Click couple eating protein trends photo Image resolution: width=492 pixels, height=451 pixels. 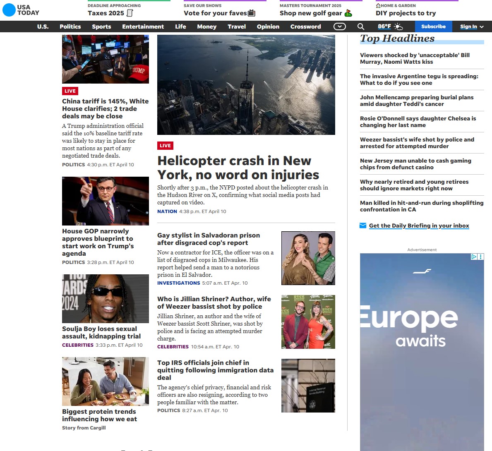tap(106, 381)
